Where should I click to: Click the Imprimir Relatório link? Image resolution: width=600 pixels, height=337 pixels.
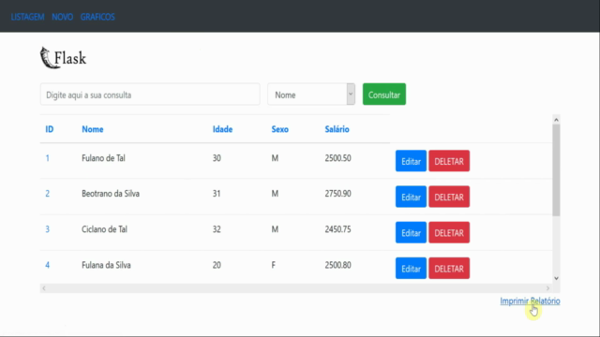point(530,301)
